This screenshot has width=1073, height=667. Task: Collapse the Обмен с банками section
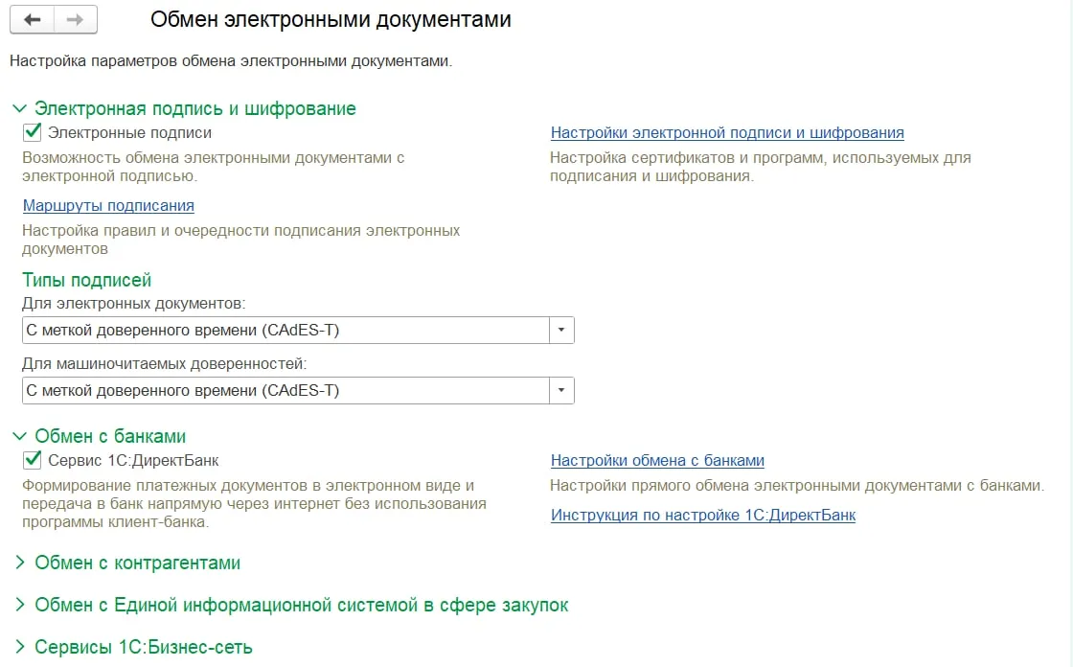20,437
